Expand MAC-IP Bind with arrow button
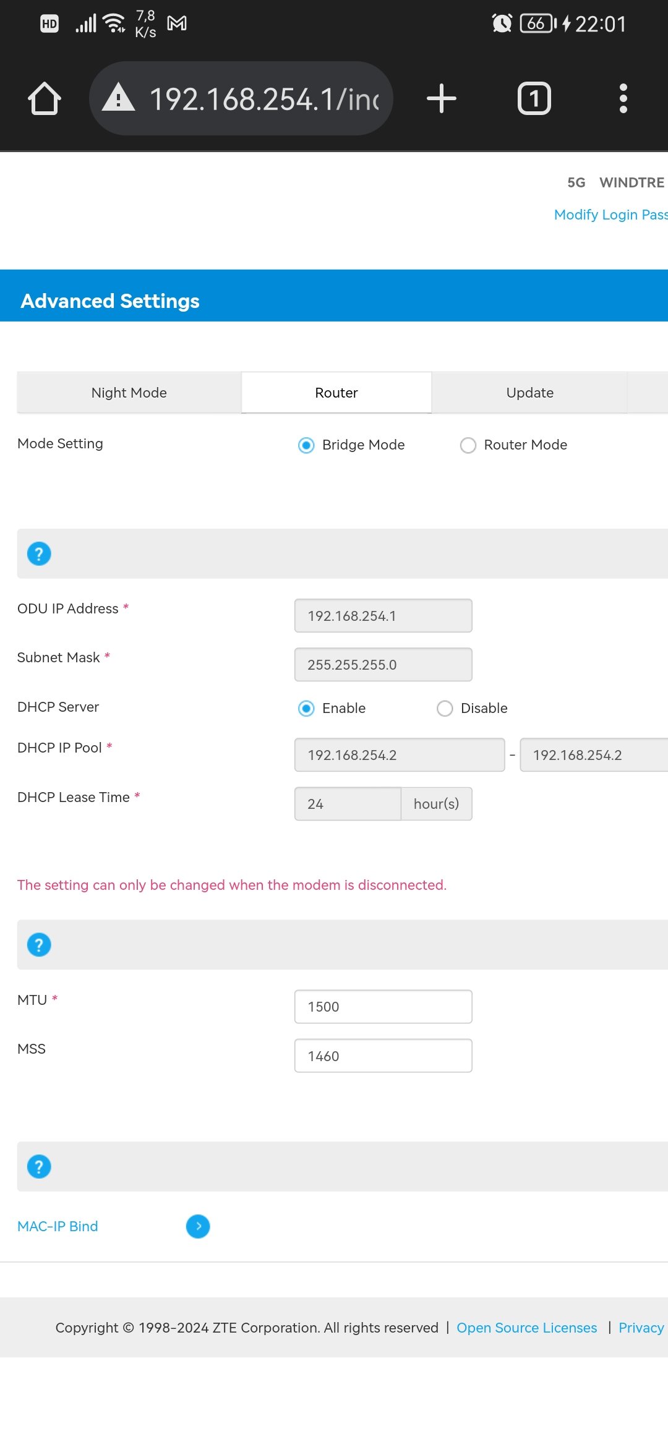Image resolution: width=668 pixels, height=1447 pixels. coord(198,1226)
